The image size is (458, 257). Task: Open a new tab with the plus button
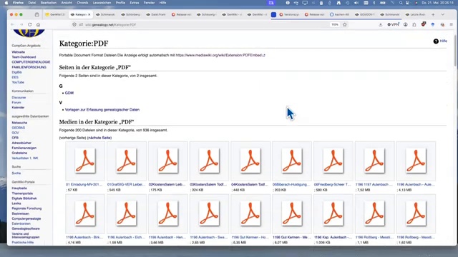coord(433,14)
